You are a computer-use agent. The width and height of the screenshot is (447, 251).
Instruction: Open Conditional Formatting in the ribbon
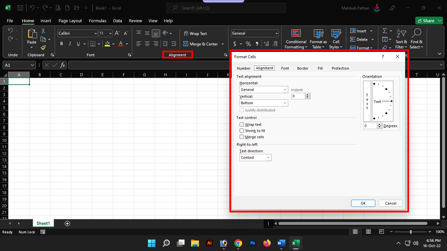(x=296, y=40)
